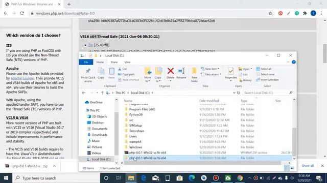Image resolution: width=327 pixels, height=183 pixels.
Task: Switch to the View ribbon tab
Action: [x=127, y=62]
